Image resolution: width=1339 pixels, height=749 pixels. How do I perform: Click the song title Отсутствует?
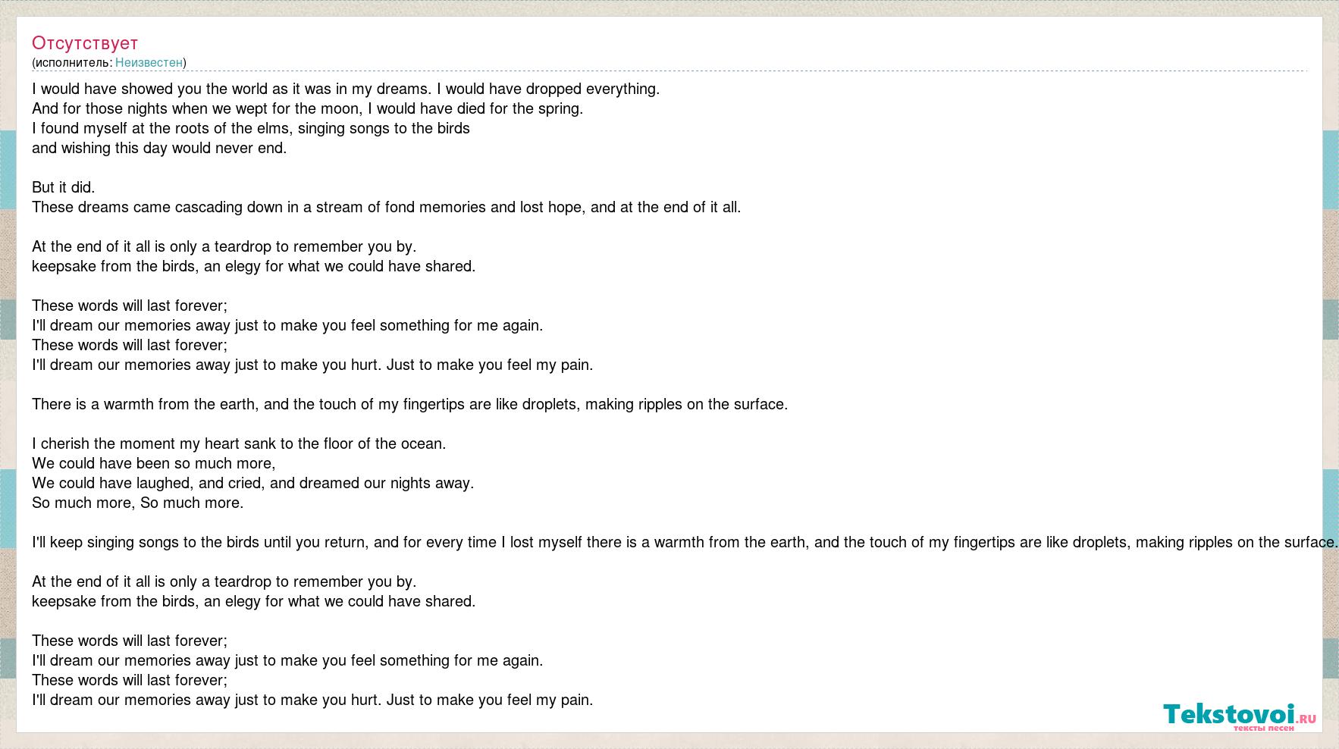[85, 43]
